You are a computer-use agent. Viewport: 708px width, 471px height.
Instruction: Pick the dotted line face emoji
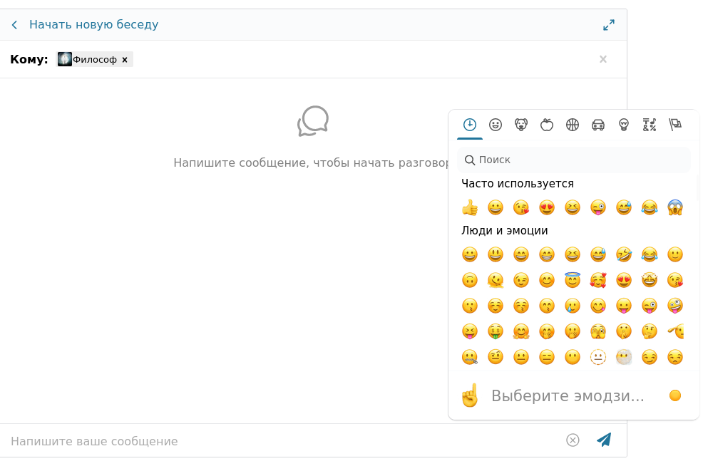coord(598,357)
